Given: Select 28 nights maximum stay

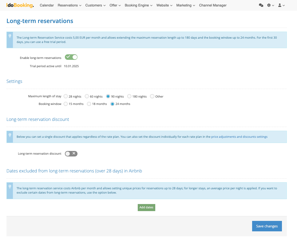Looking at the screenshot, I should (66, 96).
